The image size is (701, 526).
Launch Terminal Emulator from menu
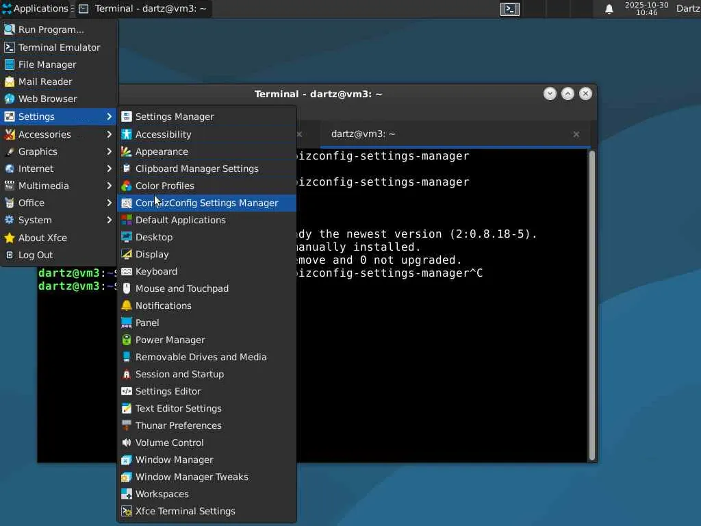[x=59, y=47]
